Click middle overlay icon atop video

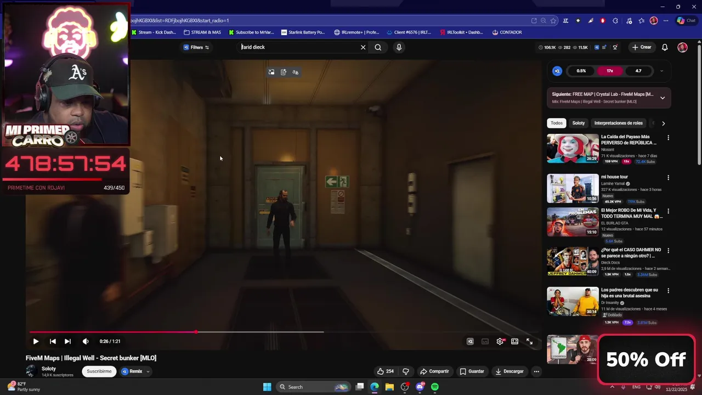click(x=284, y=72)
